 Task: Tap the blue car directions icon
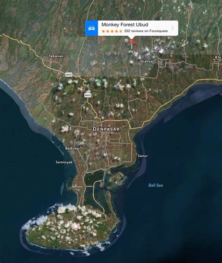[x=91, y=28]
